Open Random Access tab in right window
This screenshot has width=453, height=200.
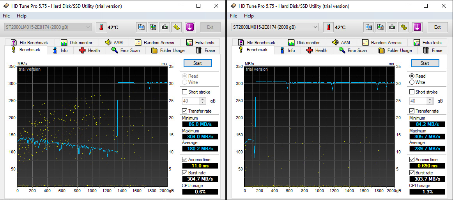point(382,43)
